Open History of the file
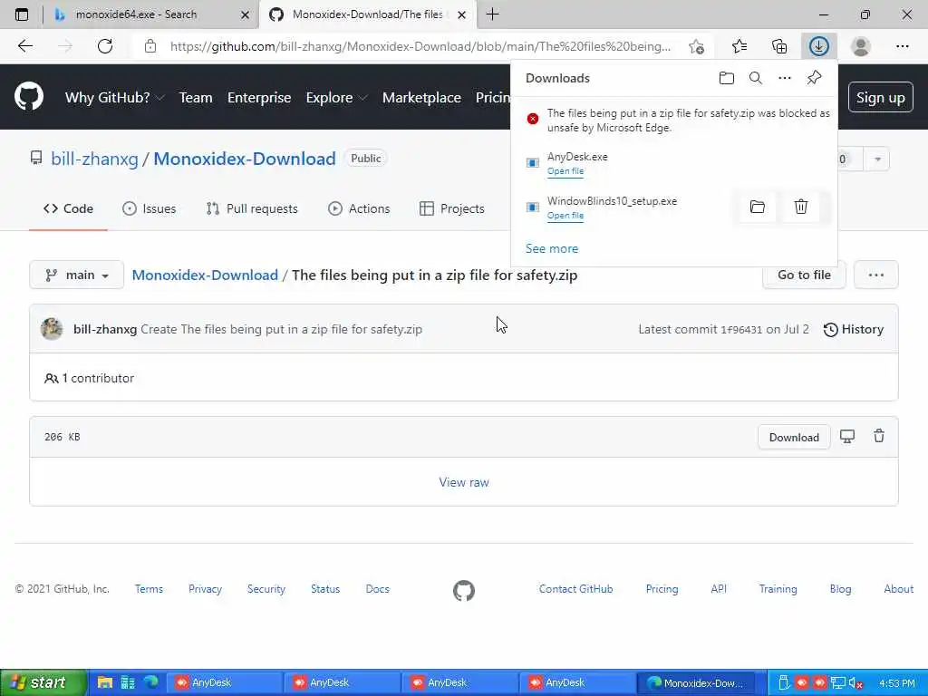 pos(854,329)
